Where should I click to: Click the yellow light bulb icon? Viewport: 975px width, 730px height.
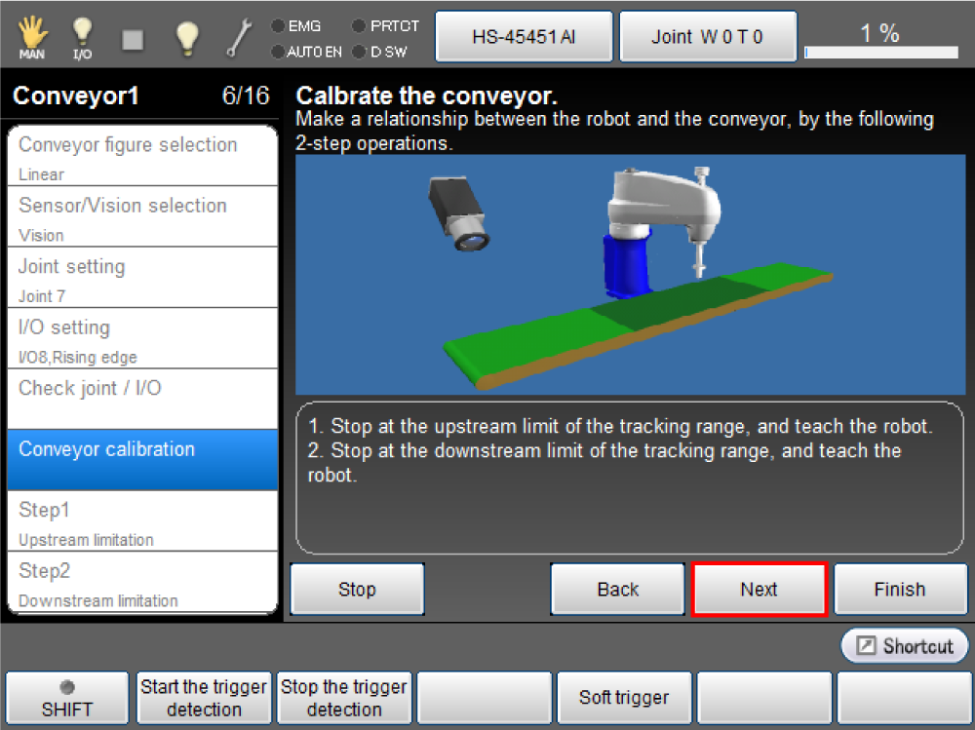click(186, 37)
